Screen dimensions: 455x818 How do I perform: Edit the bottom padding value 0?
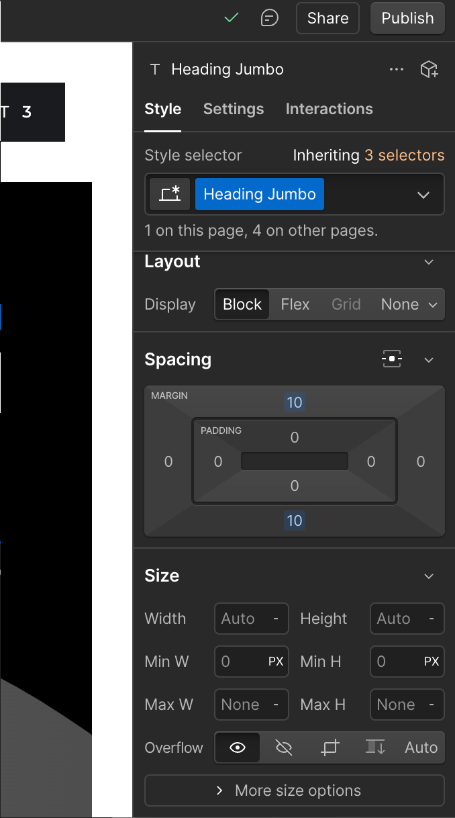(295, 486)
